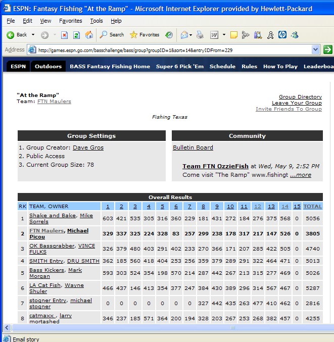Click the HP logo toolbar icon
334x342 pixels.
[282, 35]
